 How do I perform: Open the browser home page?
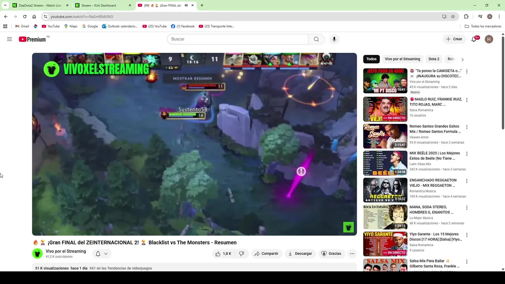34,17
